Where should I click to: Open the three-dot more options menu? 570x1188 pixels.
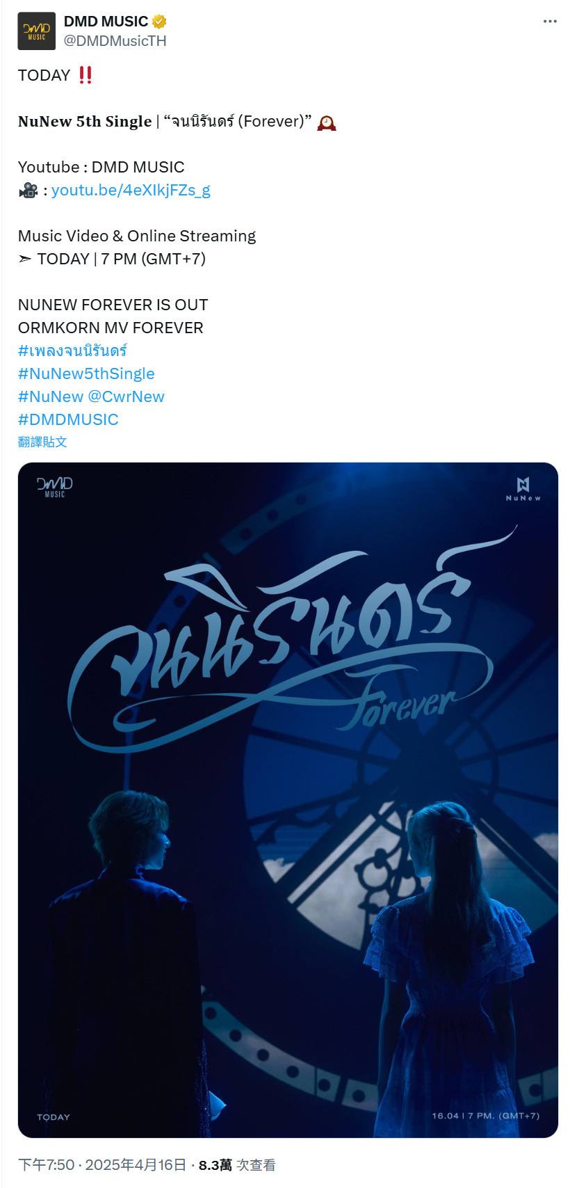point(550,22)
